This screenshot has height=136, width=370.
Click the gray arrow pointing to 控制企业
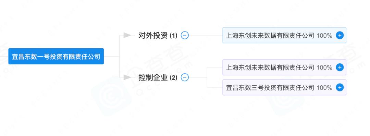coord(127,77)
